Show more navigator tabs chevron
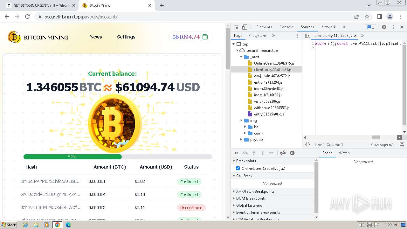 coord(273,36)
